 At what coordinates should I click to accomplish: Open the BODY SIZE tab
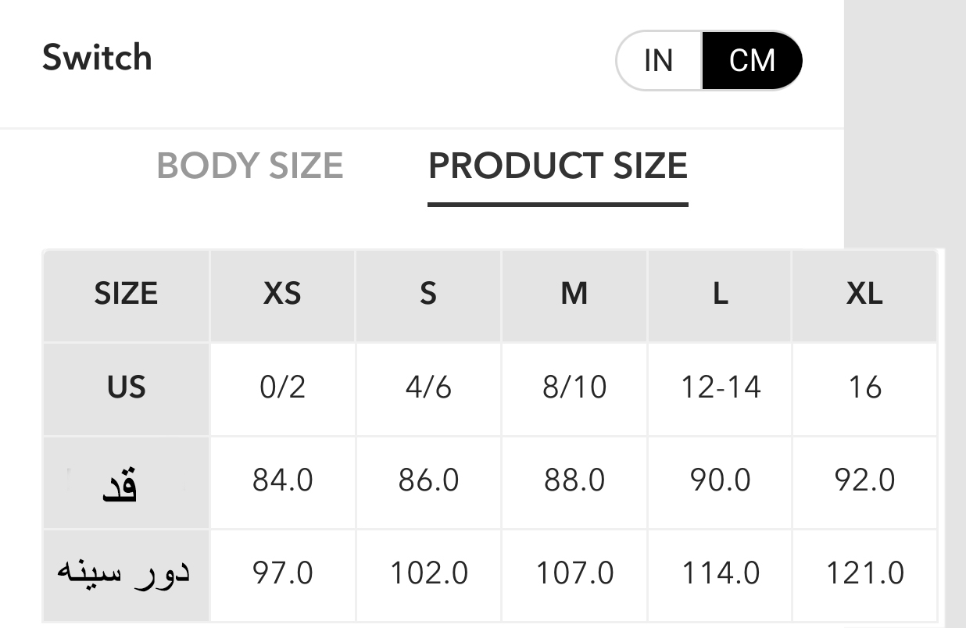(250, 166)
